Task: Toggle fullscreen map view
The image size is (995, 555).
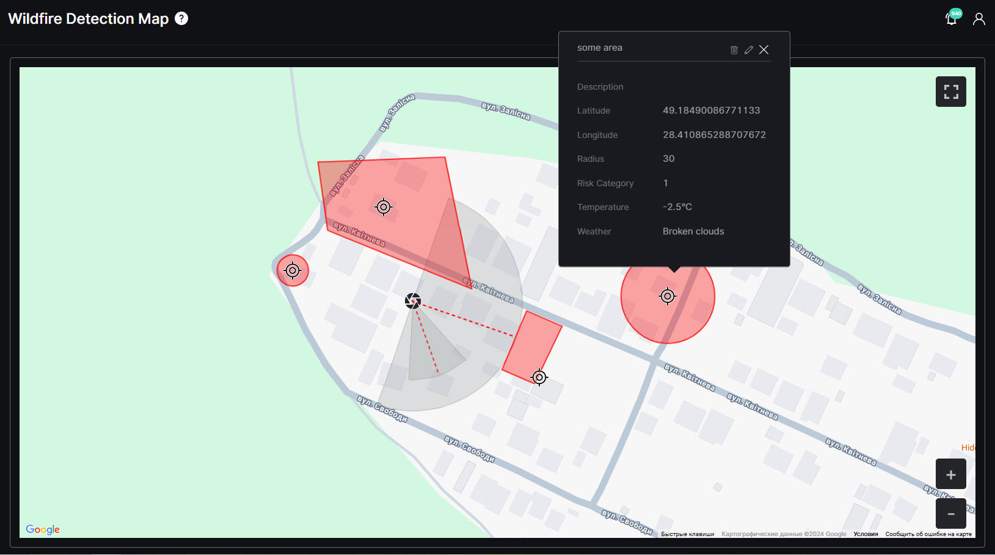Action: point(951,92)
